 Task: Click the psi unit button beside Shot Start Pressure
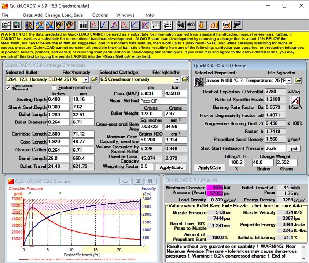(294, 149)
